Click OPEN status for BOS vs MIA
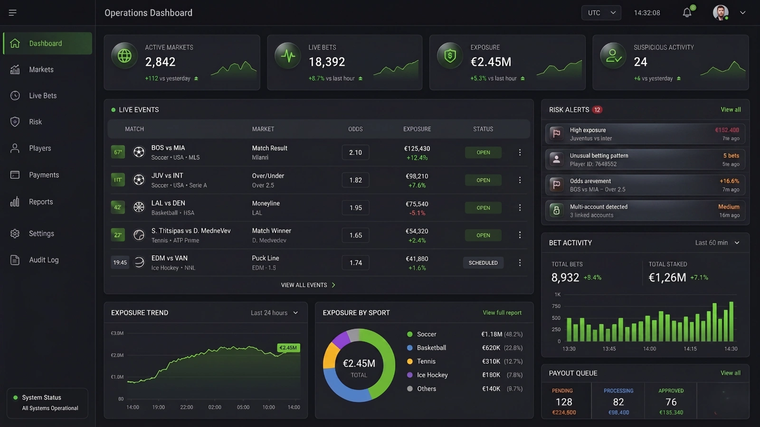Screen dimensions: 760x427 (x=483, y=152)
